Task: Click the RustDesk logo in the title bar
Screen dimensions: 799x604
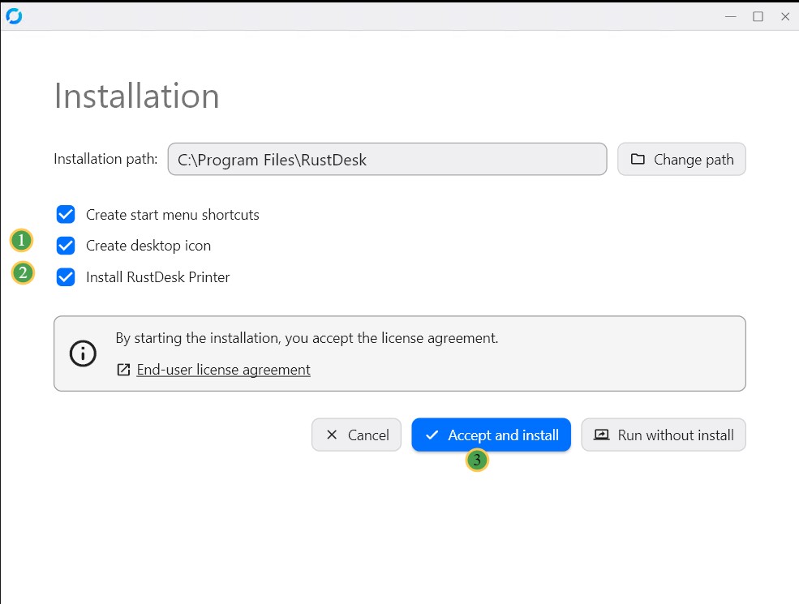Action: click(x=14, y=15)
